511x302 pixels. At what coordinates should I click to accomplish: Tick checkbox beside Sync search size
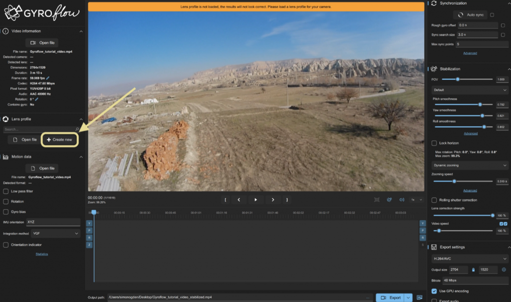tap(503, 35)
